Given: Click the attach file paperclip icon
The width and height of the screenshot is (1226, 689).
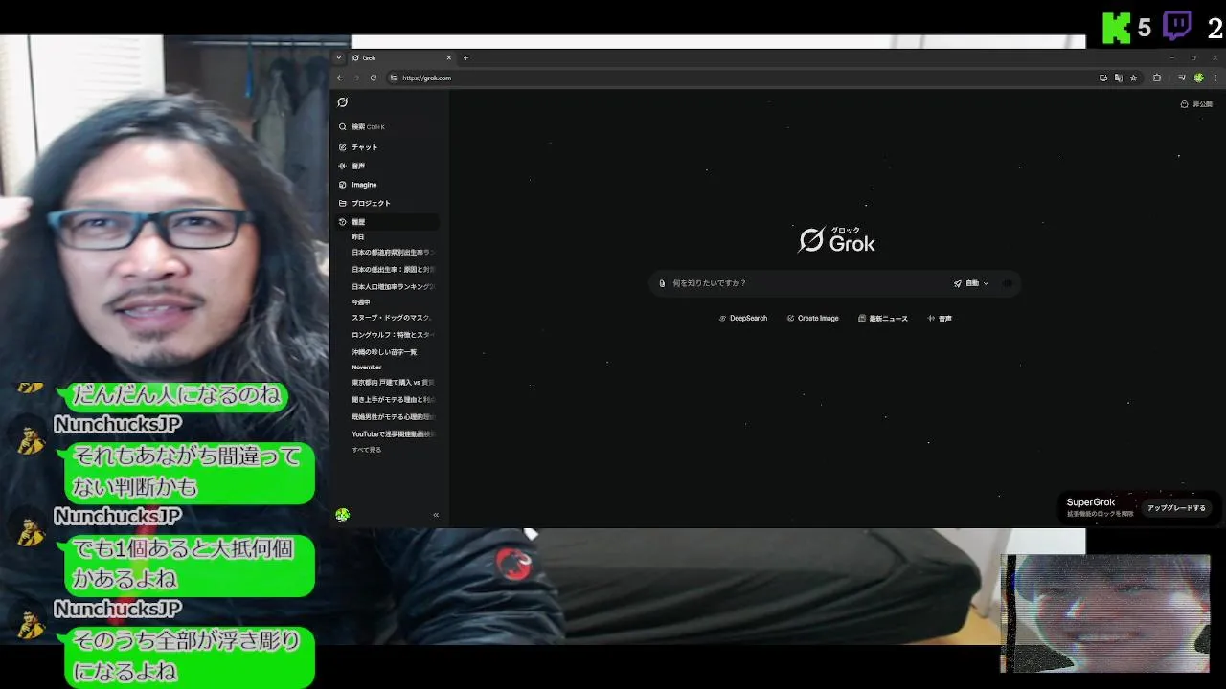Looking at the screenshot, I should tap(662, 283).
